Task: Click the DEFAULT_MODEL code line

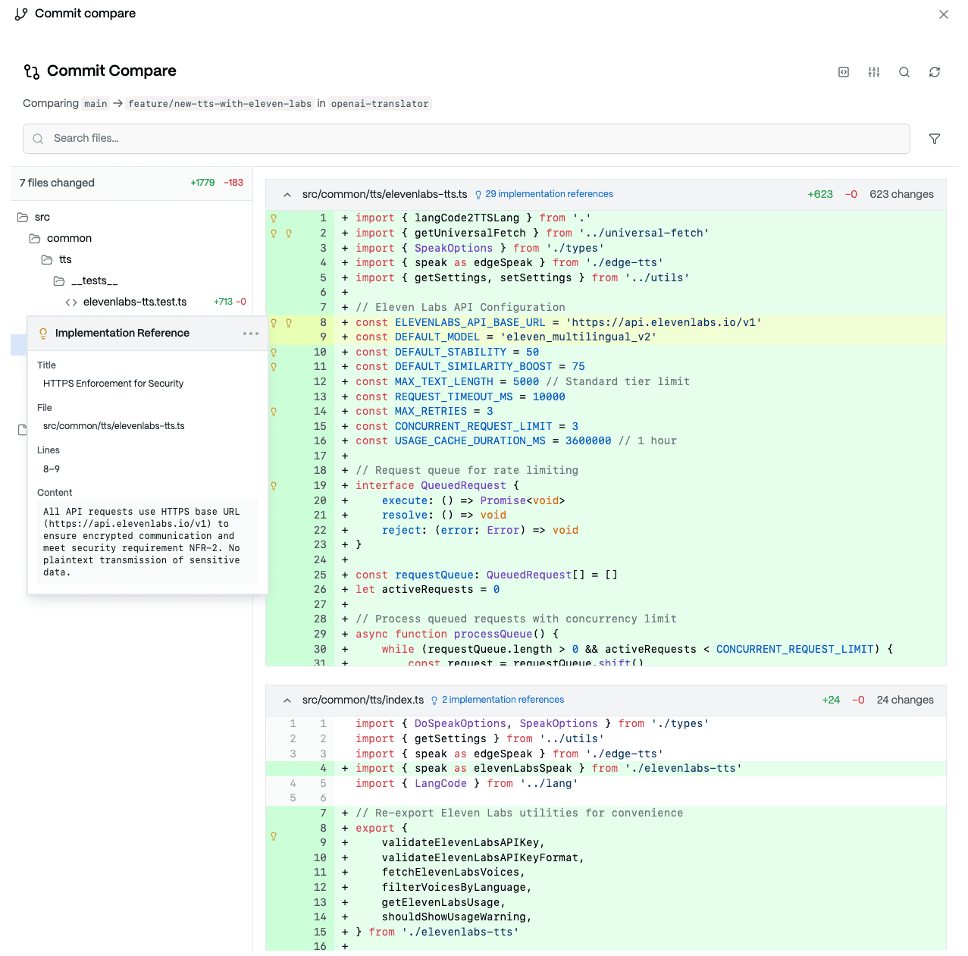Action: (x=606, y=337)
